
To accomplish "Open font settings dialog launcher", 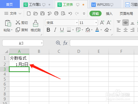I will click(112, 35).
